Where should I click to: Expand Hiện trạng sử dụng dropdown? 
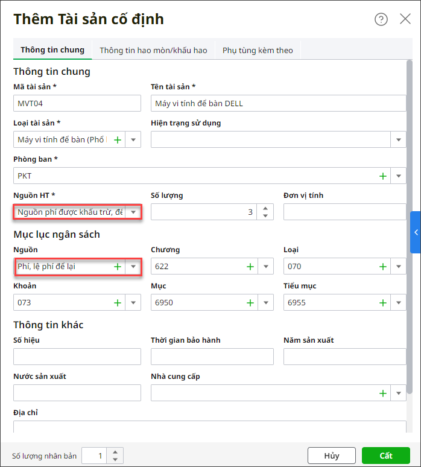399,140
